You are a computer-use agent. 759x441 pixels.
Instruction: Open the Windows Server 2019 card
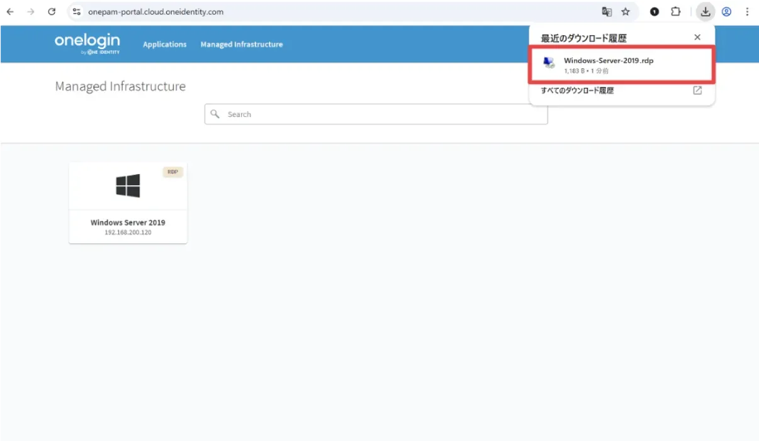pyautogui.click(x=128, y=202)
